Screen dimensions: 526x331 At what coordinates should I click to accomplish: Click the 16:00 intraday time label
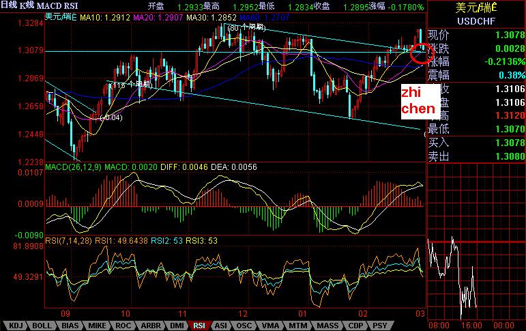click(471, 326)
